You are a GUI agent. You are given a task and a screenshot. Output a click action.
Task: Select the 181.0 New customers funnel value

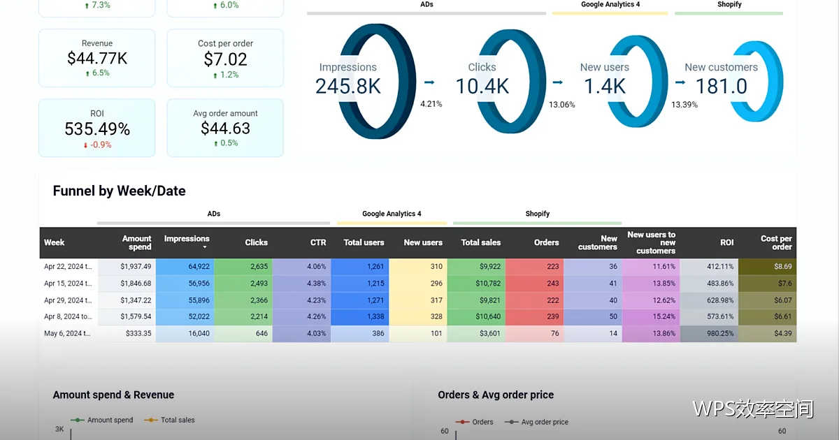click(722, 86)
